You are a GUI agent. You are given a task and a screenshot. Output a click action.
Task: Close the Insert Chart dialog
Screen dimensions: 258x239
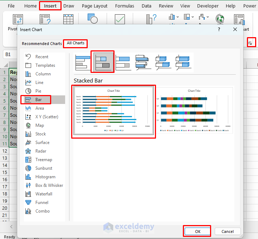coord(235,29)
